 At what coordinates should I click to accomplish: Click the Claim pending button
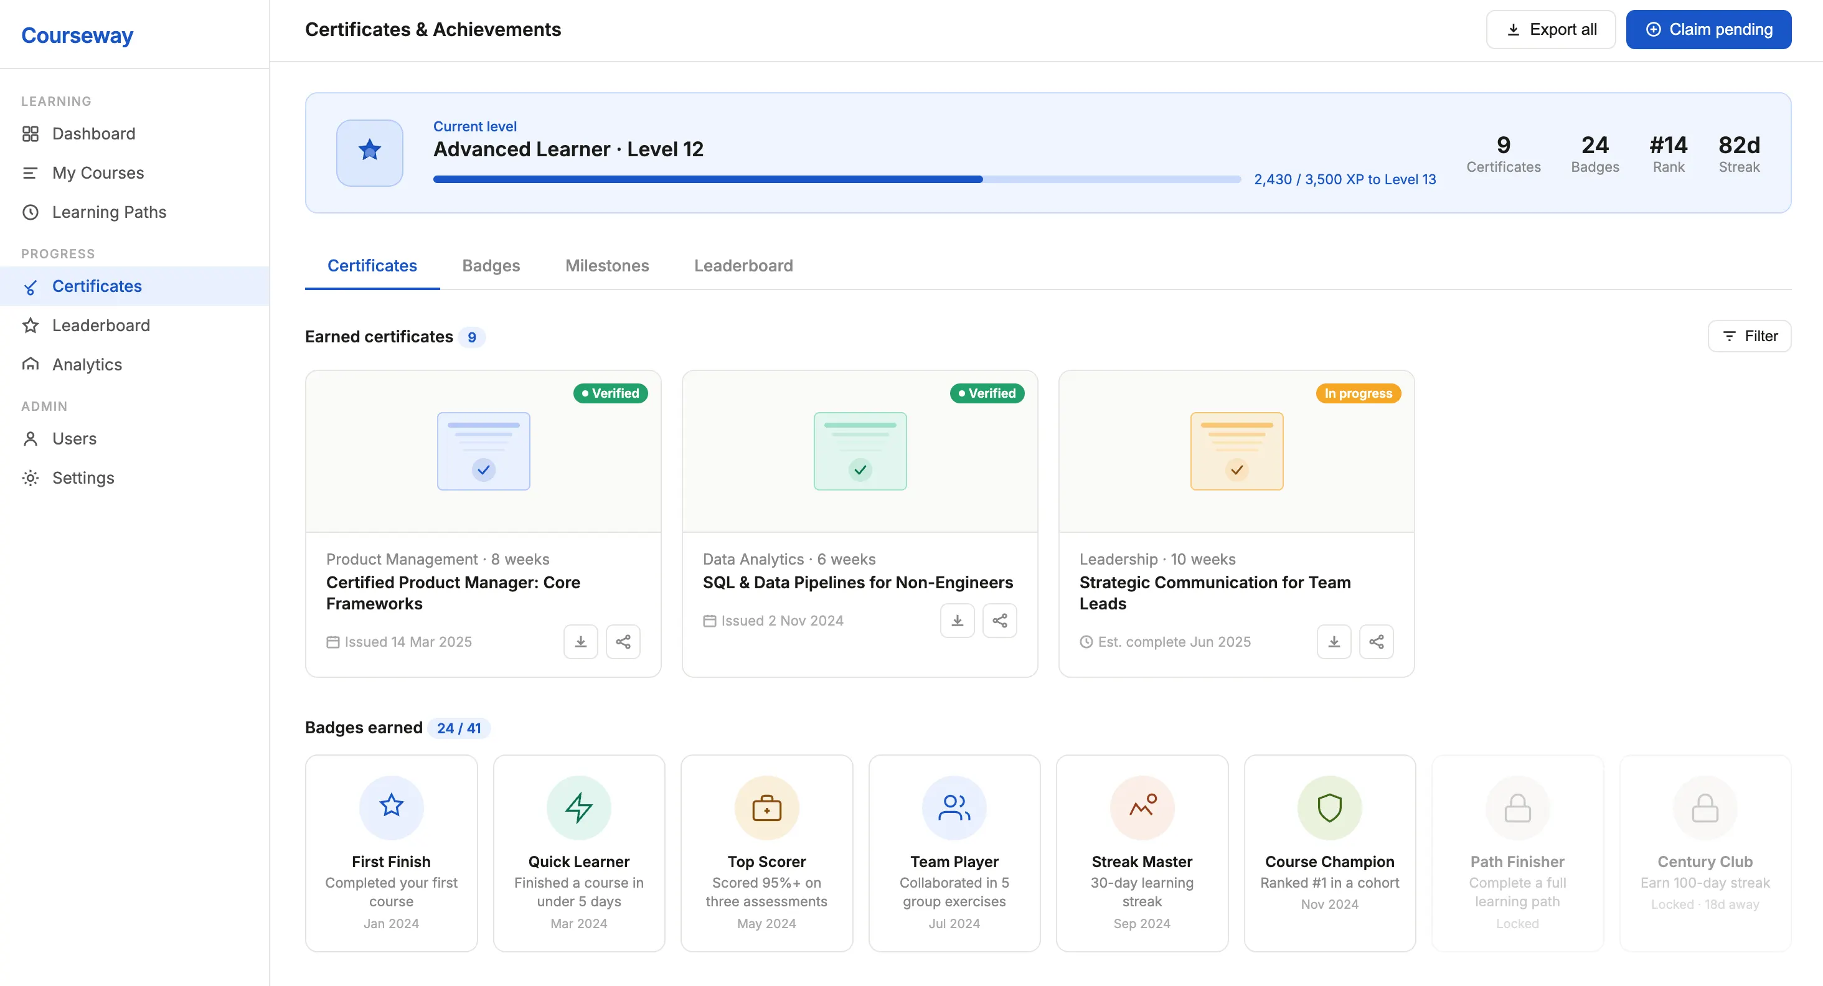point(1708,30)
